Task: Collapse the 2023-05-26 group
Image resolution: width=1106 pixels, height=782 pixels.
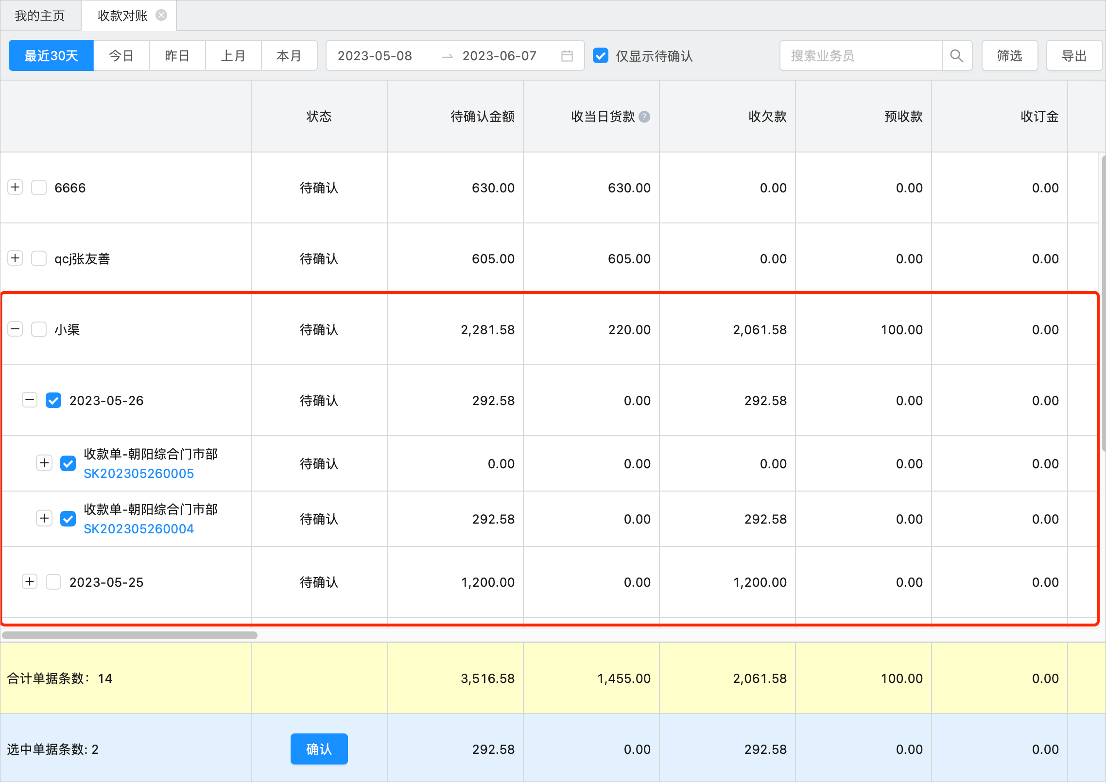Action: (x=30, y=400)
